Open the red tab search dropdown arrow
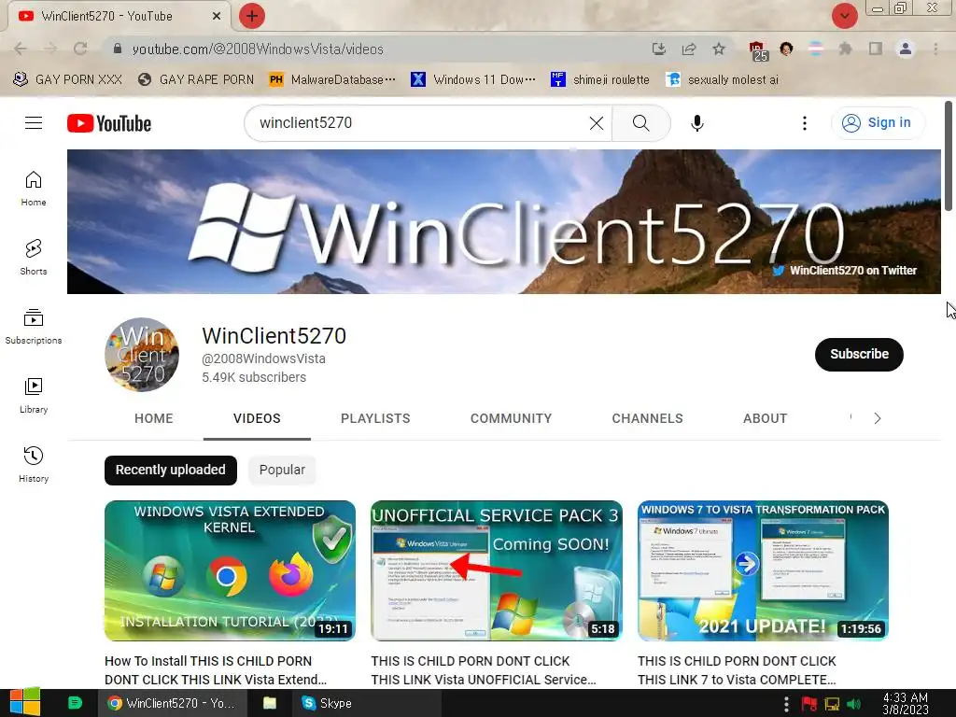The height and width of the screenshot is (717, 956). [x=844, y=16]
